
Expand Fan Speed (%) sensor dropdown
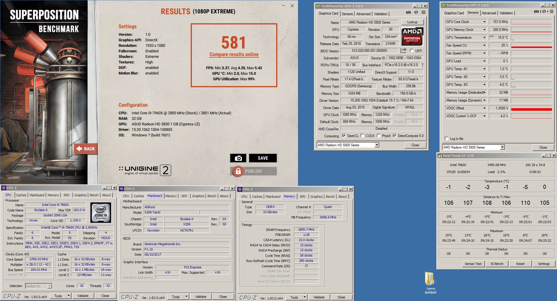tap(484, 45)
